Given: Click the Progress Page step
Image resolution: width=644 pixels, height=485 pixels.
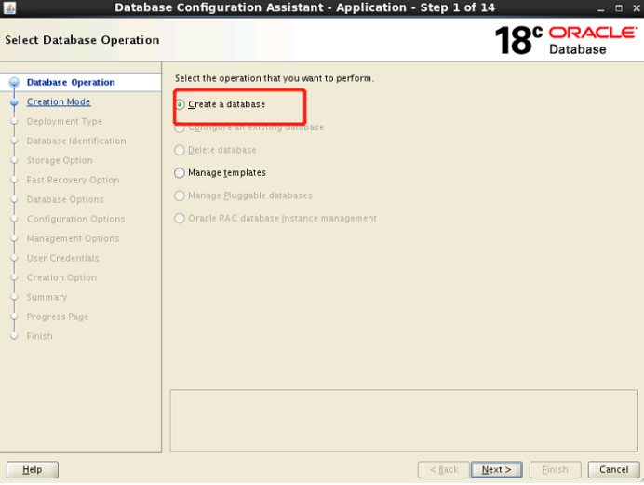Looking at the screenshot, I should pos(58,317).
